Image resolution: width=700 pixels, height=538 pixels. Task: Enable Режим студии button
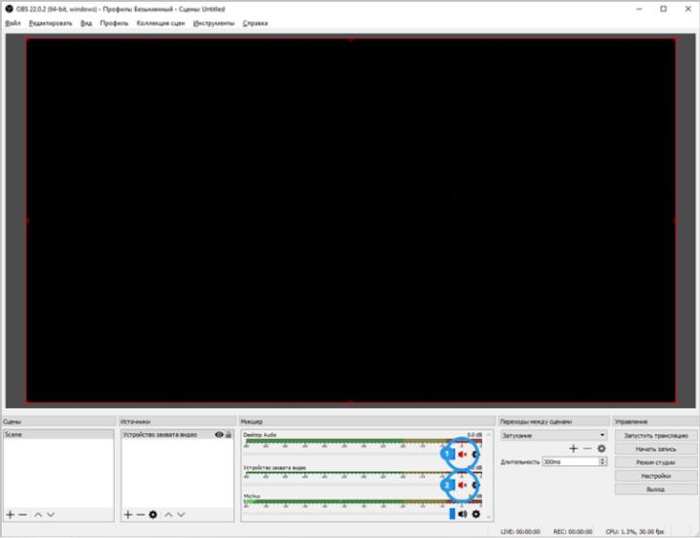point(656,462)
